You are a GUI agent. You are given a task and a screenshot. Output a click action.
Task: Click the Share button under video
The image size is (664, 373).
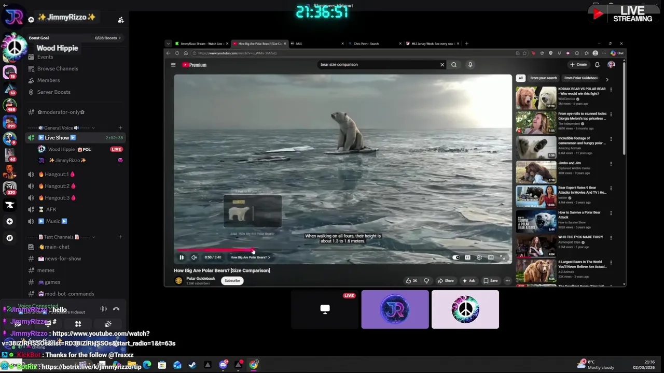446,281
